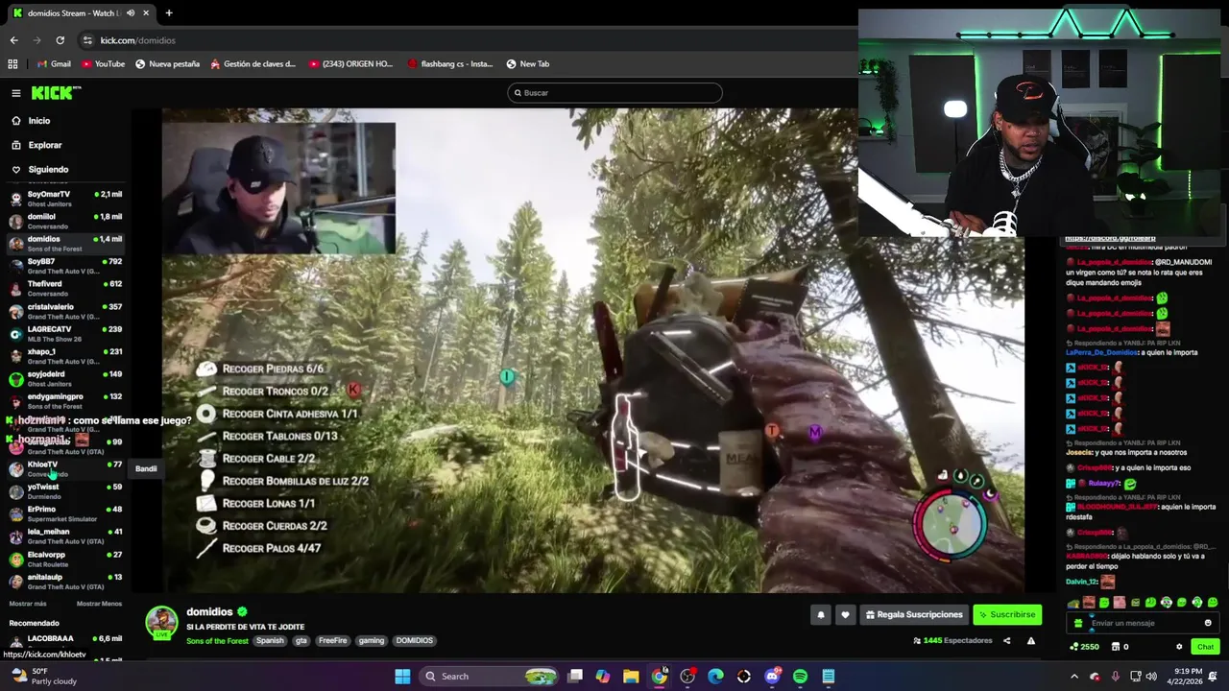This screenshot has width=1229, height=691.
Task: Click the green KICK logo
Action: click(56, 93)
